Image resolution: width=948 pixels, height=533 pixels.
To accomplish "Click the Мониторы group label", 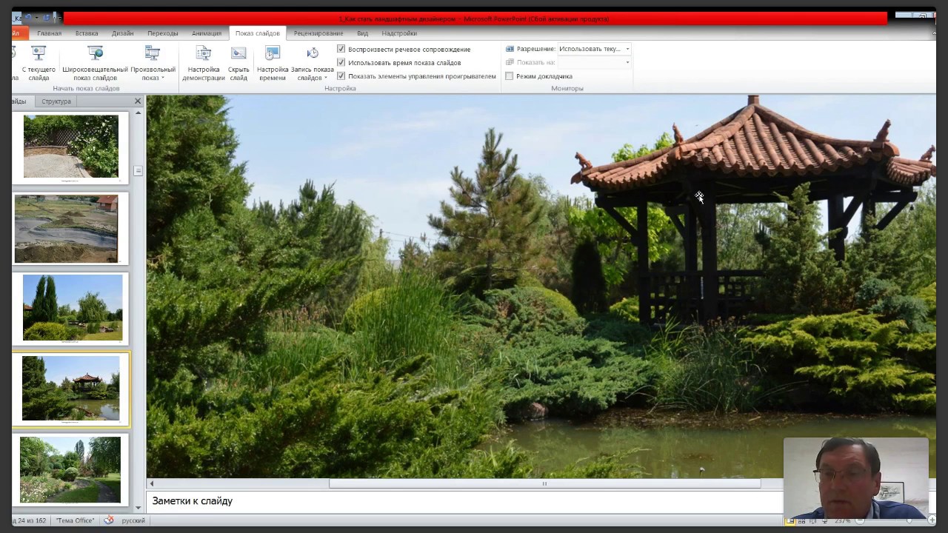I will point(567,89).
